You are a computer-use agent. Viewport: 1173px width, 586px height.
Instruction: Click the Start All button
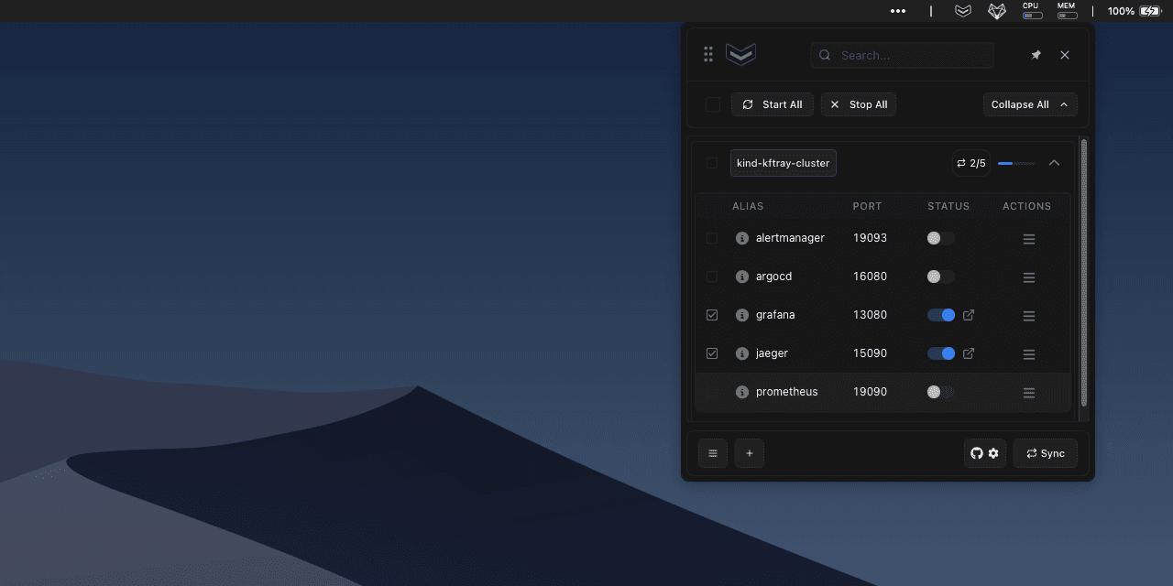click(773, 104)
